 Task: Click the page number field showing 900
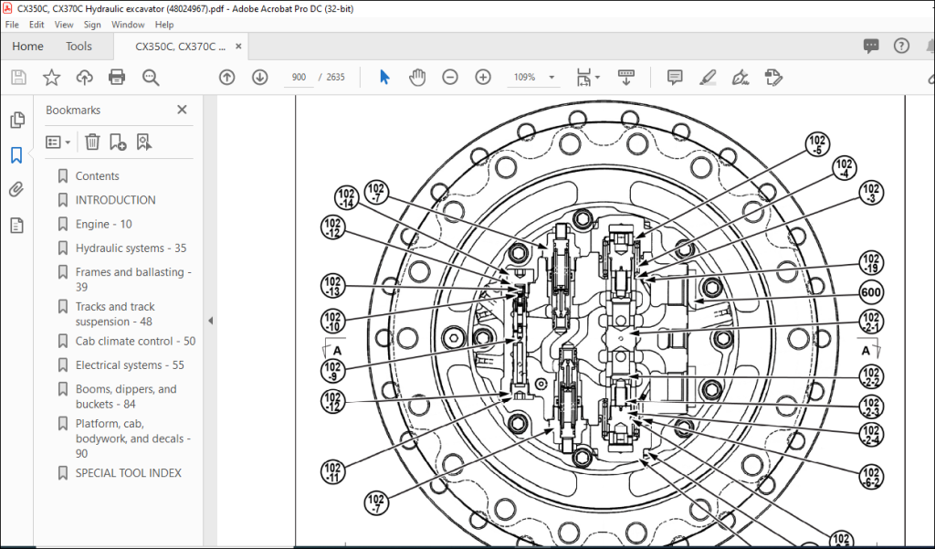click(299, 77)
